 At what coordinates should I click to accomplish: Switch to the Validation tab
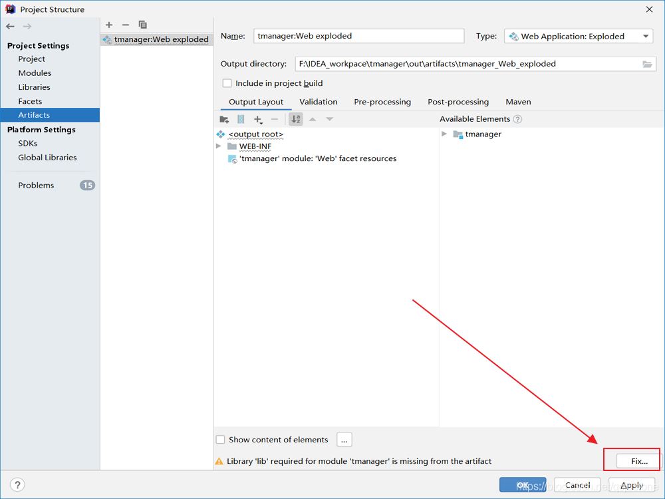318,102
